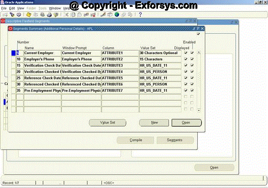Click the Print icon in toolbar
268x188 pixels.
click(x=49, y=14)
